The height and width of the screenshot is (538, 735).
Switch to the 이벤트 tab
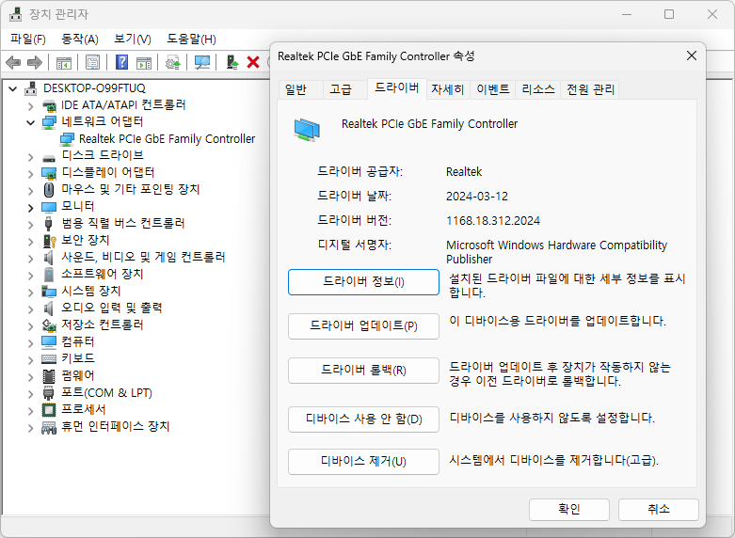(492, 89)
